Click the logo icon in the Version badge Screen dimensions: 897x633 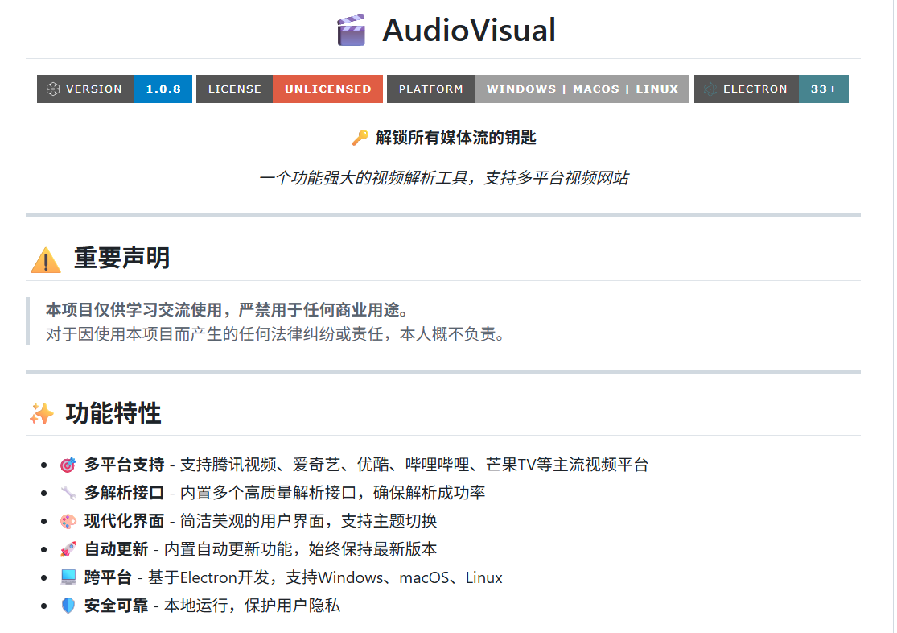coord(53,89)
